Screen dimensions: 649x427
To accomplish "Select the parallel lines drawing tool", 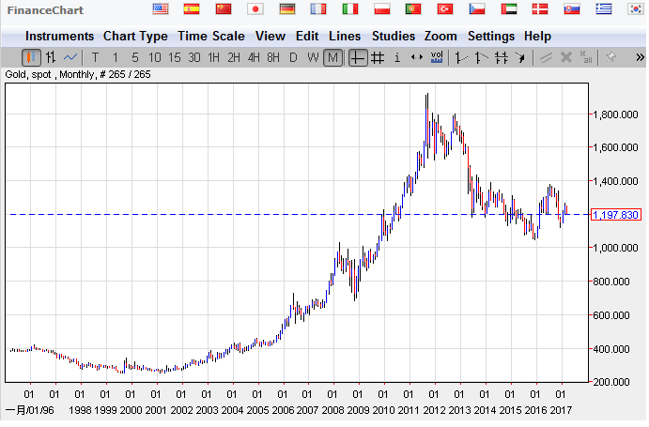I will point(501,57).
